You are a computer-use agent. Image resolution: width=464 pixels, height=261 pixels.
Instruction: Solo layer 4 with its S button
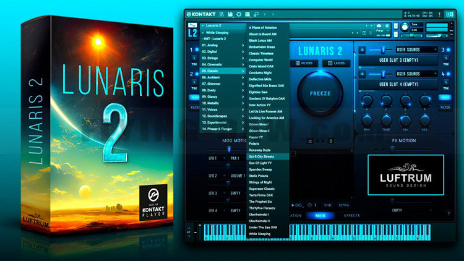click(x=446, y=82)
